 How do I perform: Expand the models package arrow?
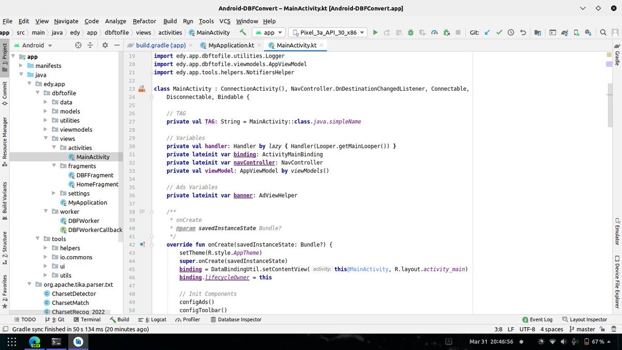point(46,111)
